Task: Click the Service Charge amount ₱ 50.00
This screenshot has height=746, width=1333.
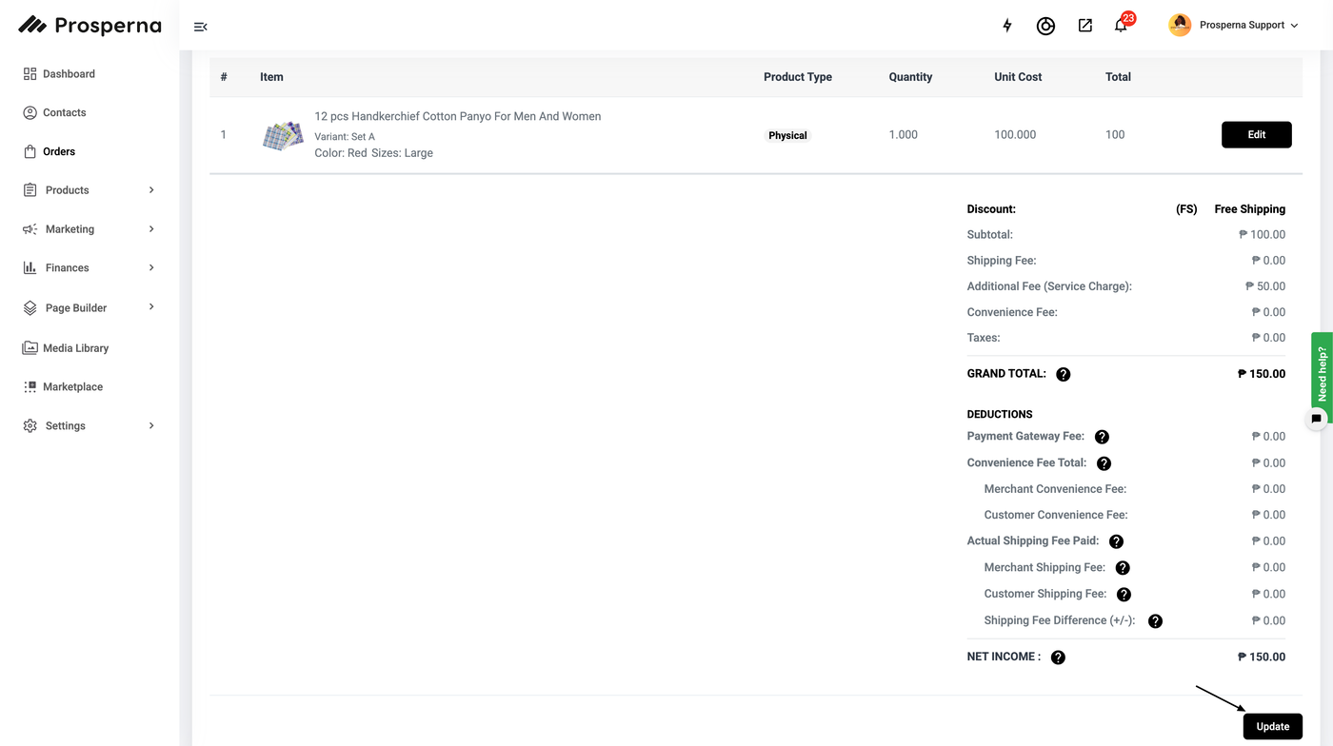Action: pos(1264,286)
